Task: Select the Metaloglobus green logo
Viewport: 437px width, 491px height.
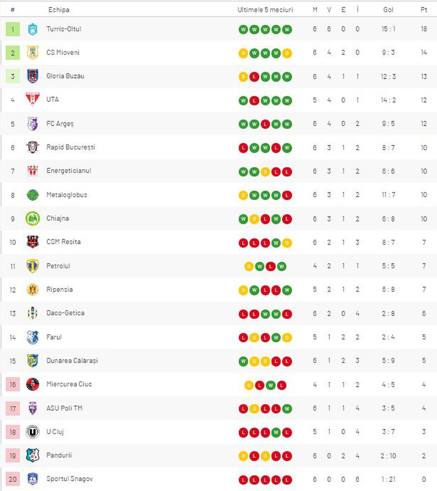Action: coord(33,195)
